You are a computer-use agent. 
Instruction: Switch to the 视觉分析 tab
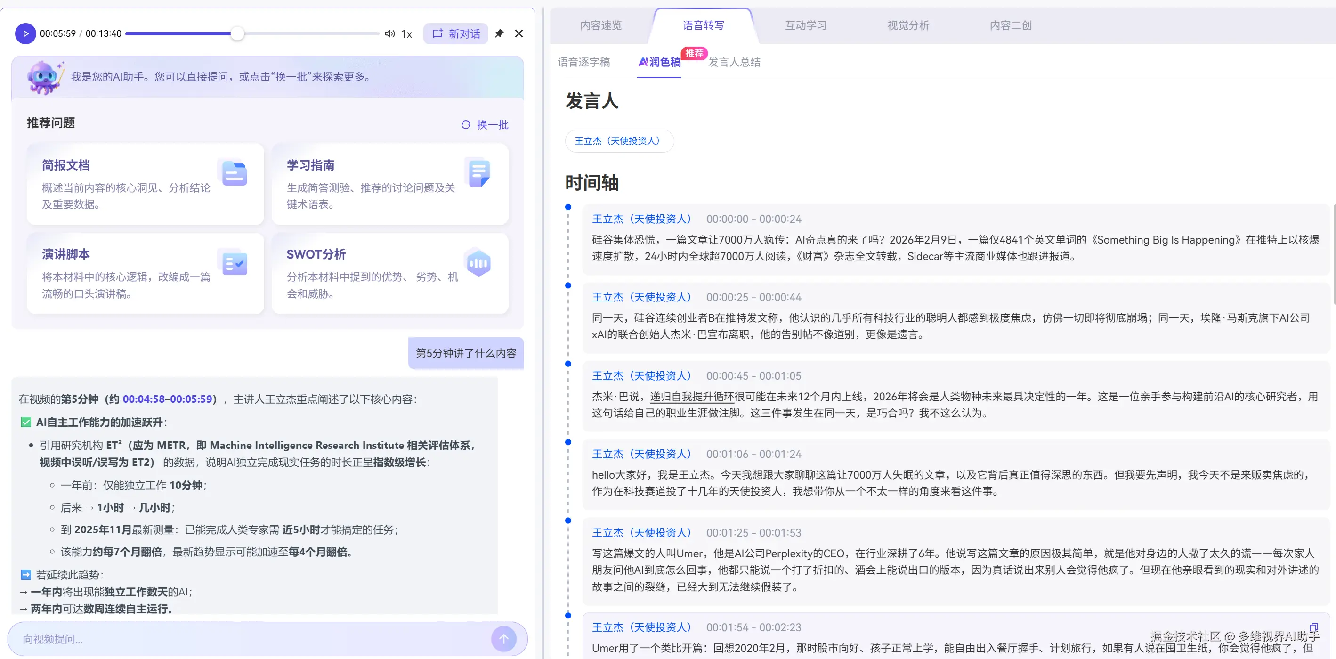point(907,25)
